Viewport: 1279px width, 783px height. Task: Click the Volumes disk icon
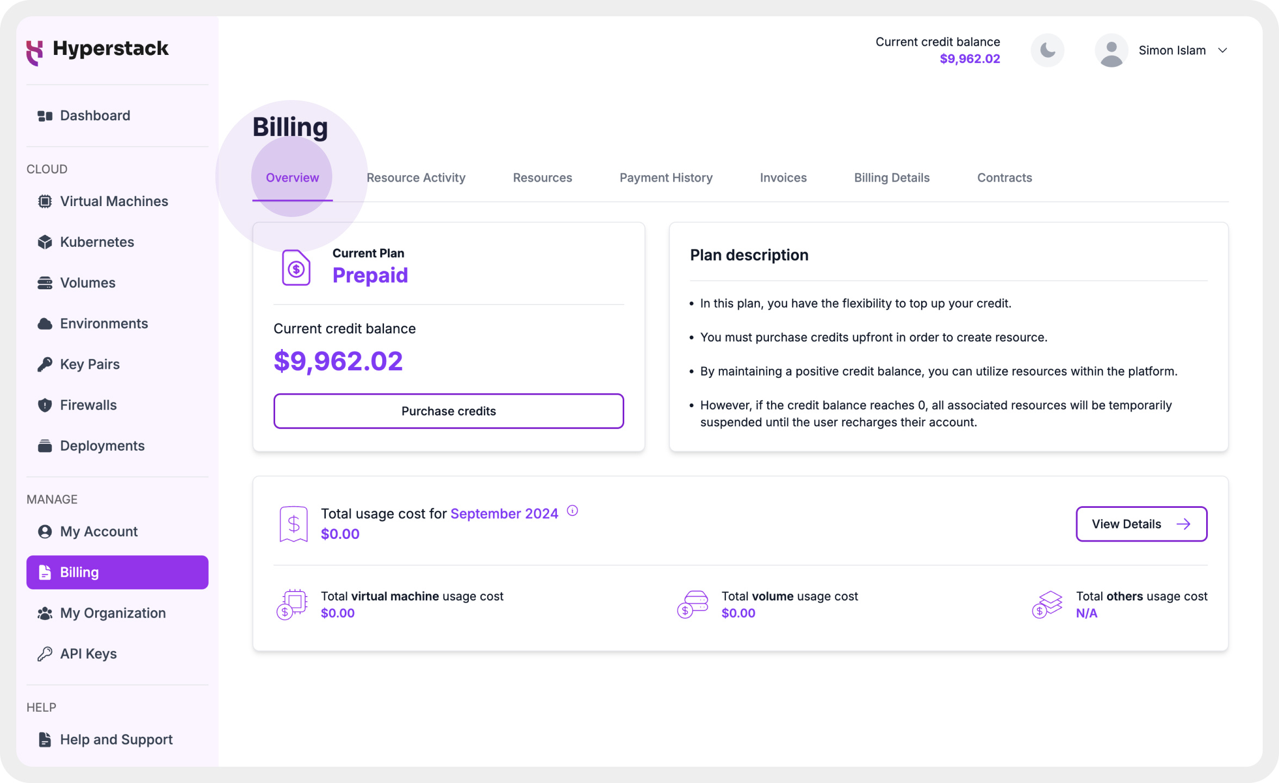click(x=45, y=283)
